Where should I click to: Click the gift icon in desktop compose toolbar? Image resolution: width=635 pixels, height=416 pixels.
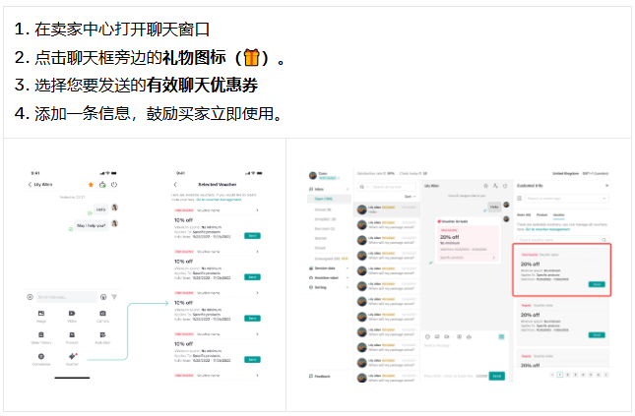(x=469, y=336)
